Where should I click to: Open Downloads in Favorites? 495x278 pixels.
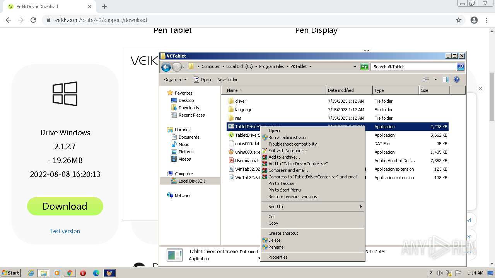[x=185, y=108]
